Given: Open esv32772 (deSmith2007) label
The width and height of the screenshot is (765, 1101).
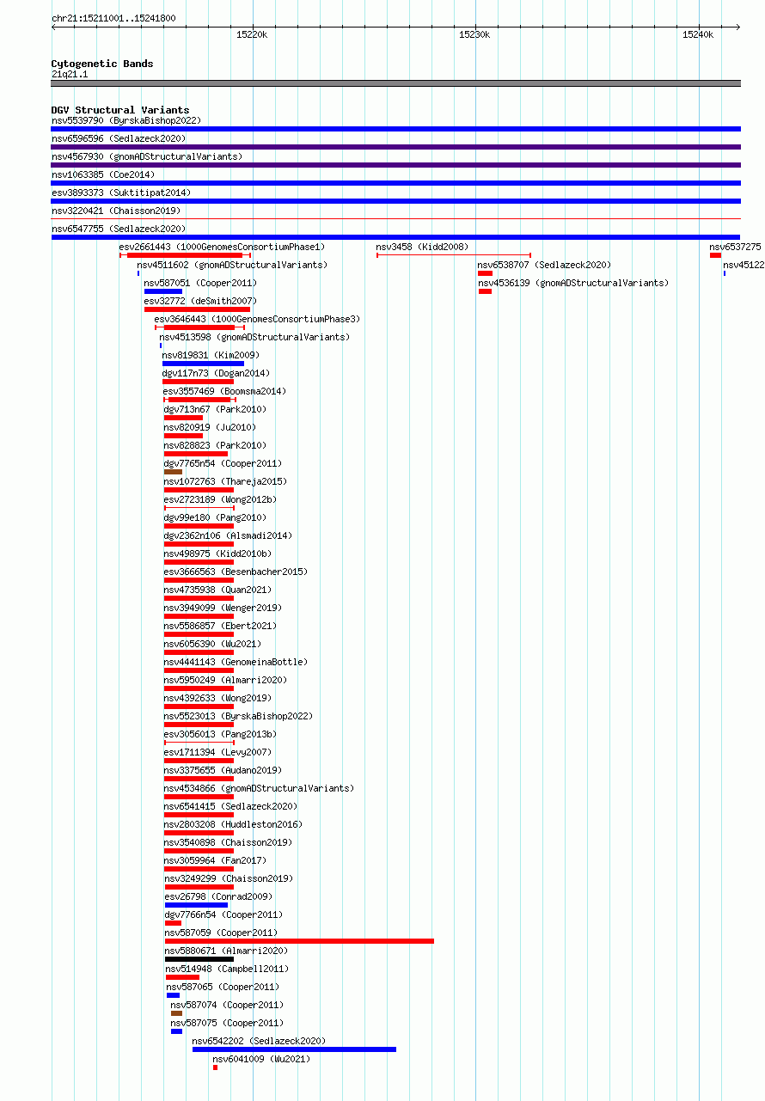Looking at the screenshot, I should pos(200,301).
